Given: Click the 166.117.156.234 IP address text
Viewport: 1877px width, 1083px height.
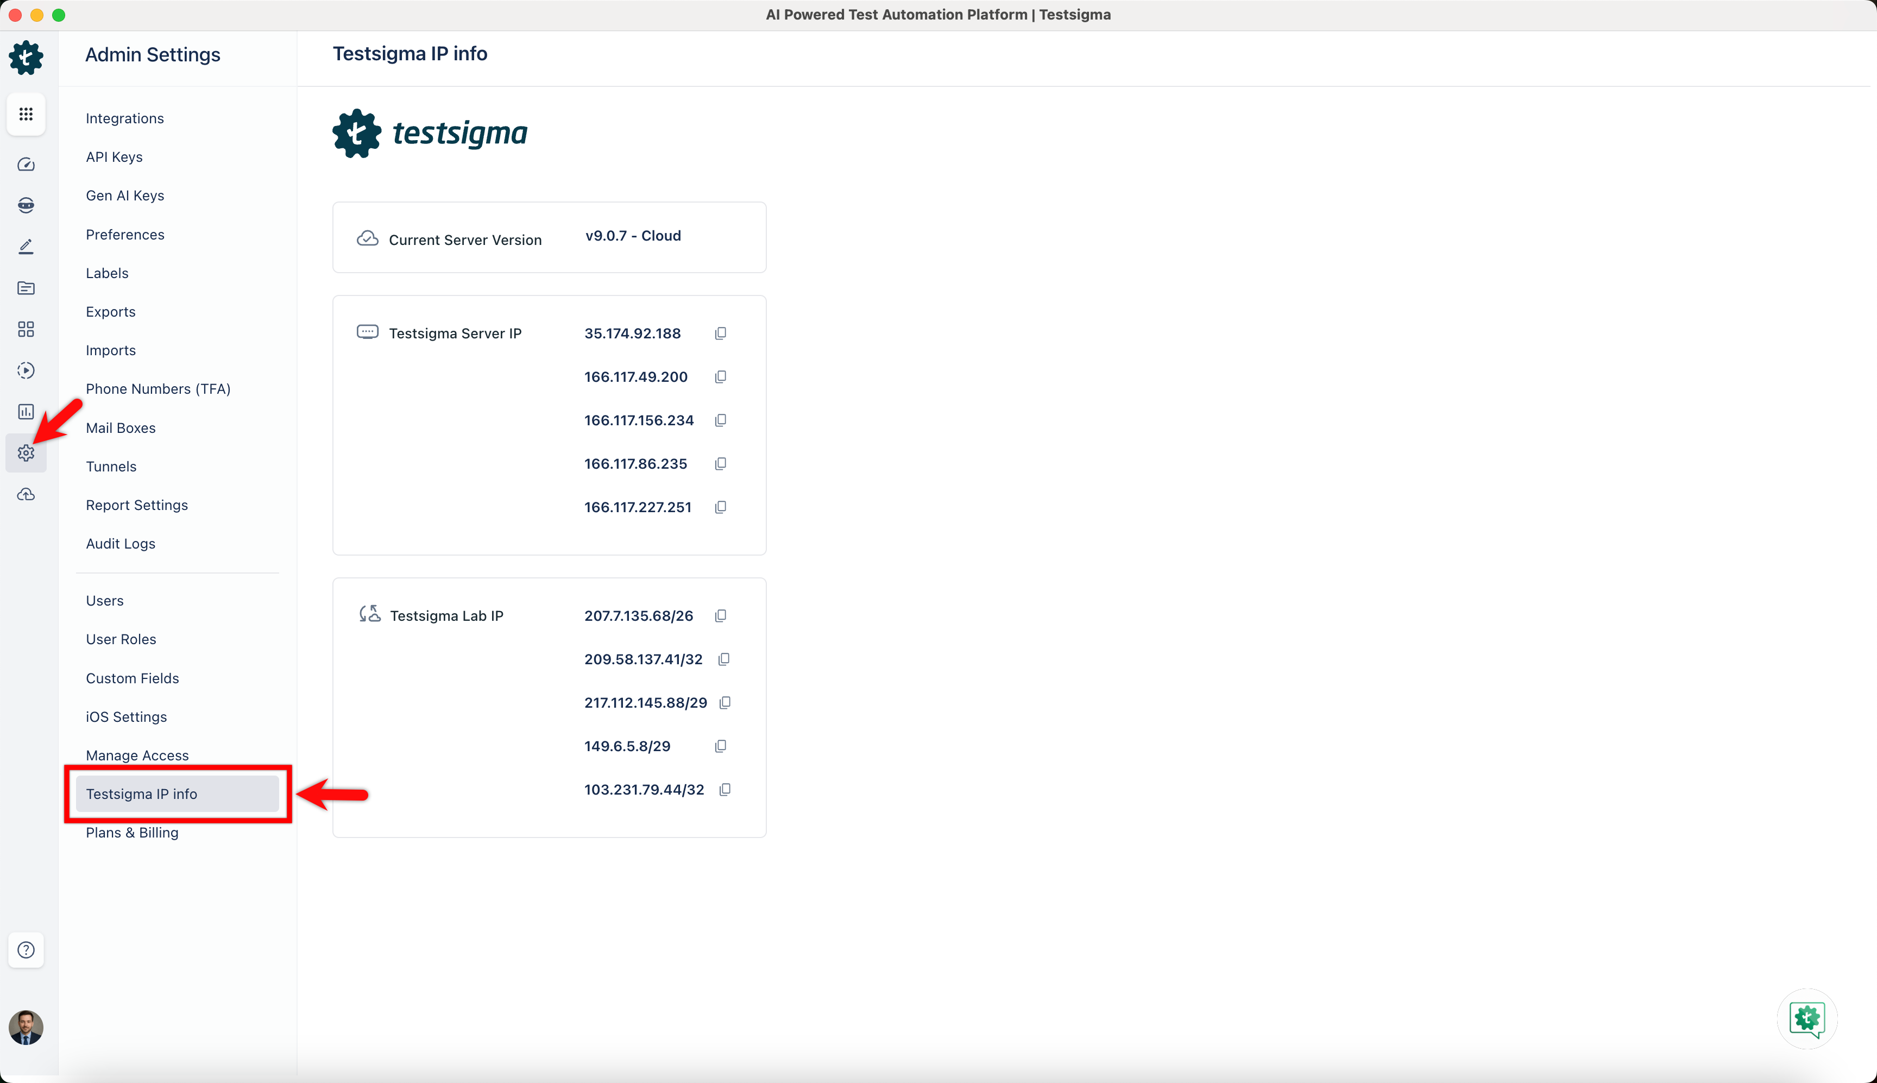Looking at the screenshot, I should pos(639,420).
